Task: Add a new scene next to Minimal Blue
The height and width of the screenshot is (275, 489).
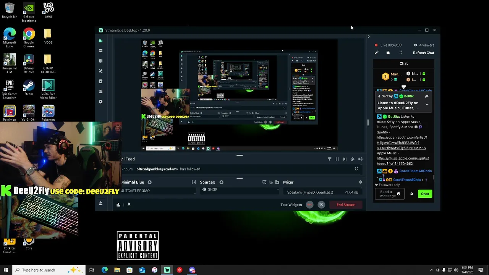Action: pos(150,182)
